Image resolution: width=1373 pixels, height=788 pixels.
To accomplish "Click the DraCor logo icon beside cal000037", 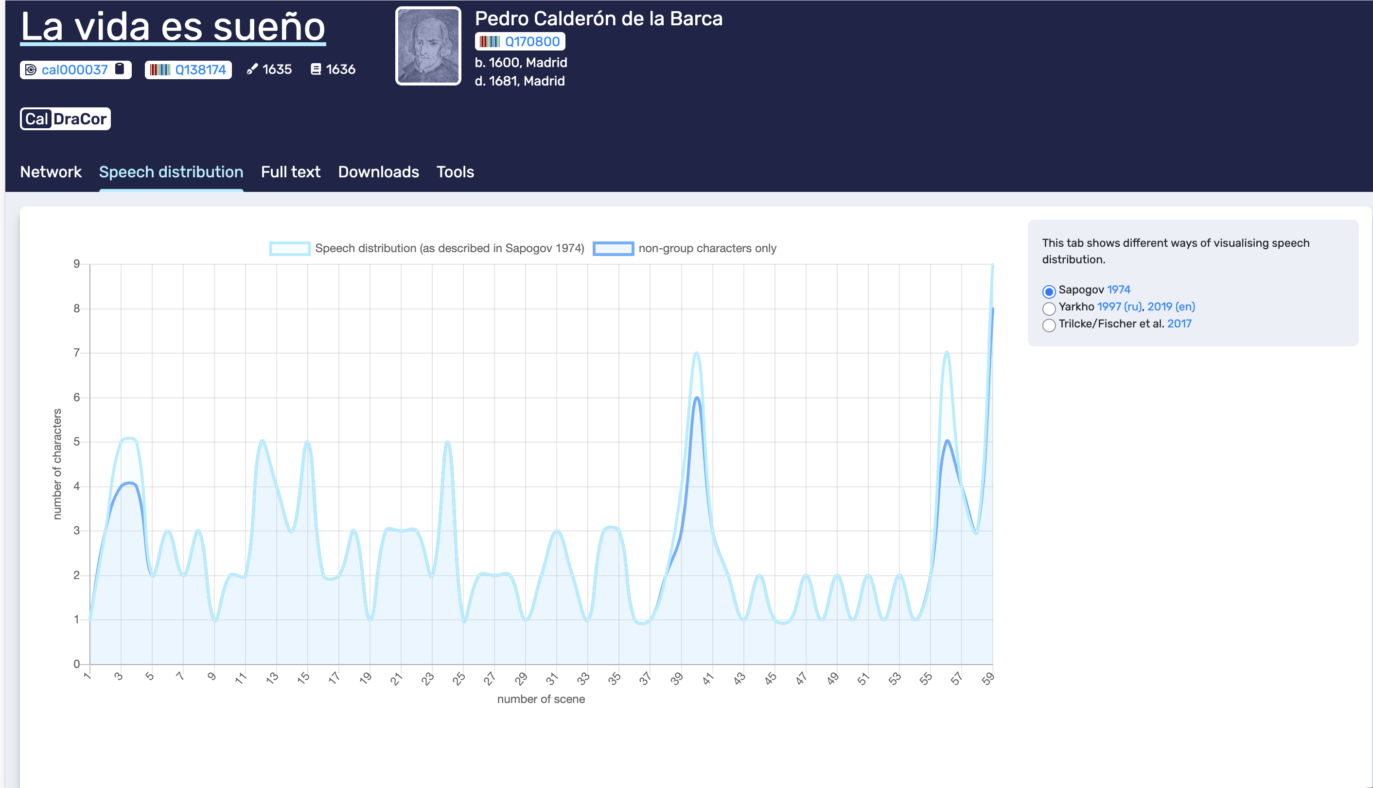I will pyautogui.click(x=31, y=70).
